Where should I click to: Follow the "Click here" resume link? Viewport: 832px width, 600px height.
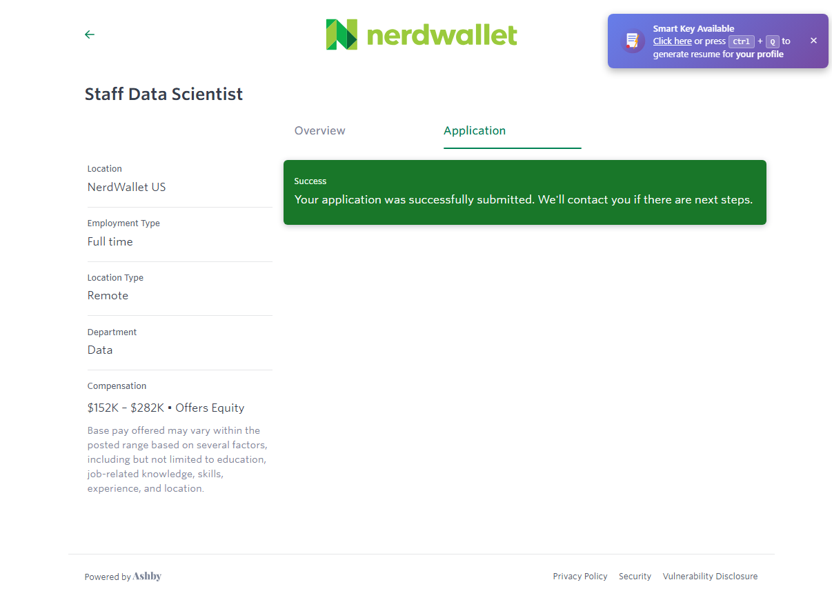(x=673, y=41)
